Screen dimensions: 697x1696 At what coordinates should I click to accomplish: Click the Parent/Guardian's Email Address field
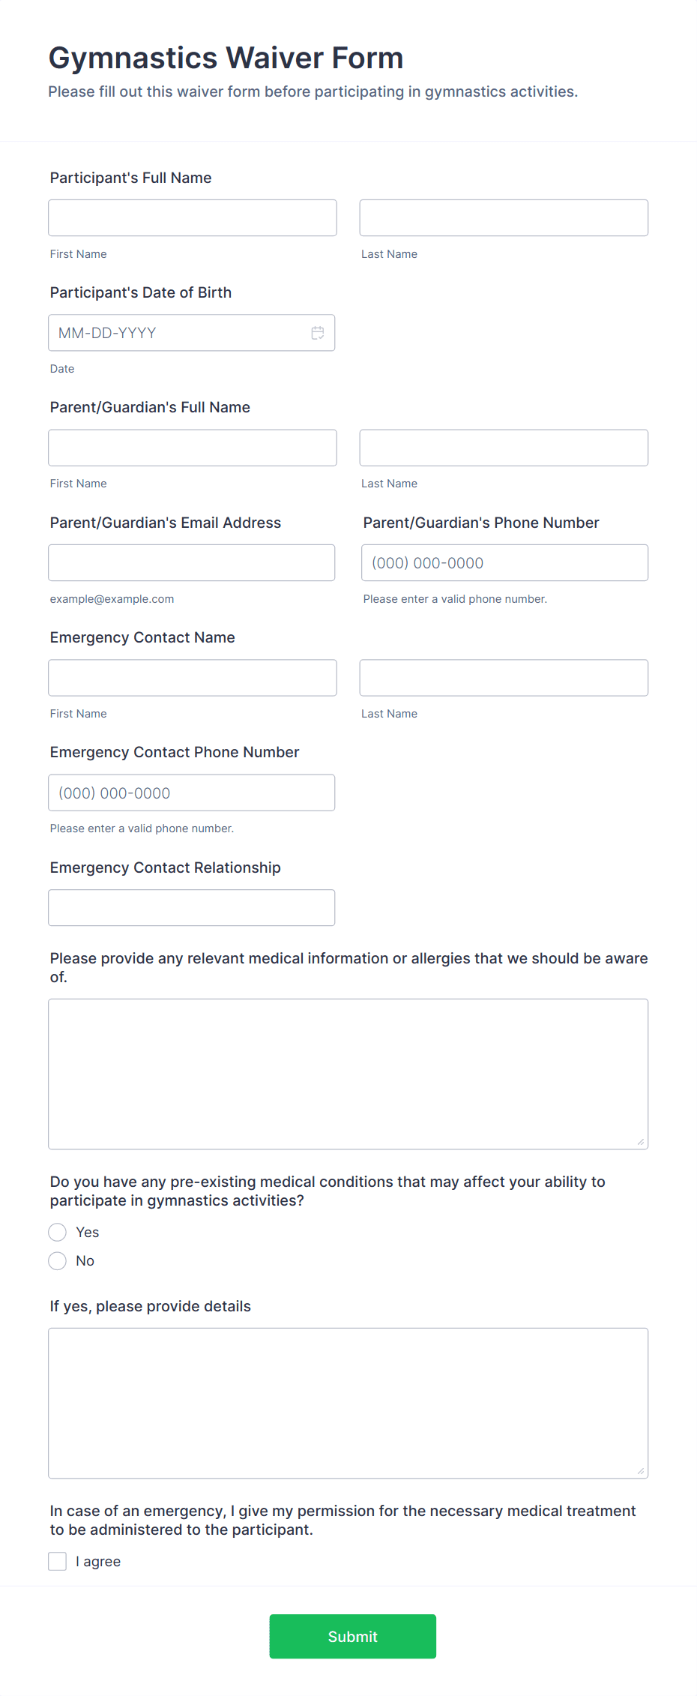[x=191, y=562]
